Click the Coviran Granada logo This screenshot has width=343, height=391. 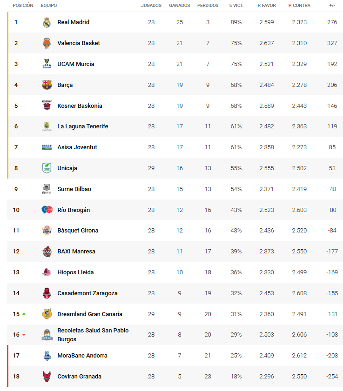(47, 376)
